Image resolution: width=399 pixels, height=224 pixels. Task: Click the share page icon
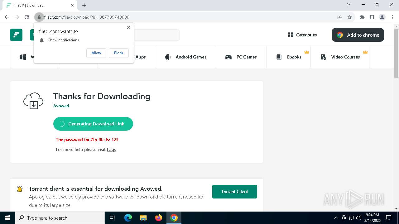340,17
